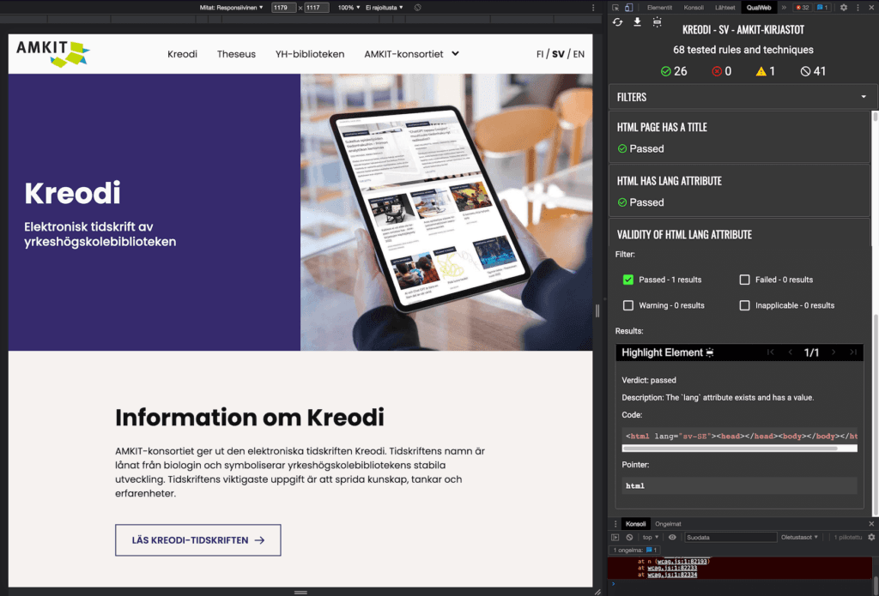Open the error counter badge showing 32
The height and width of the screenshot is (596, 879).
tap(802, 7)
